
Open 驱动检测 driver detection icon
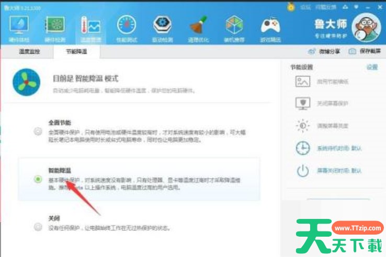tap(162, 29)
